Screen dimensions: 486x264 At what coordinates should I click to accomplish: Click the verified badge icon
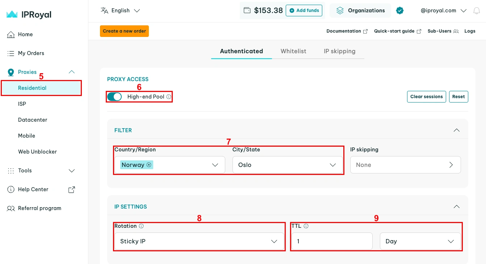click(x=400, y=11)
